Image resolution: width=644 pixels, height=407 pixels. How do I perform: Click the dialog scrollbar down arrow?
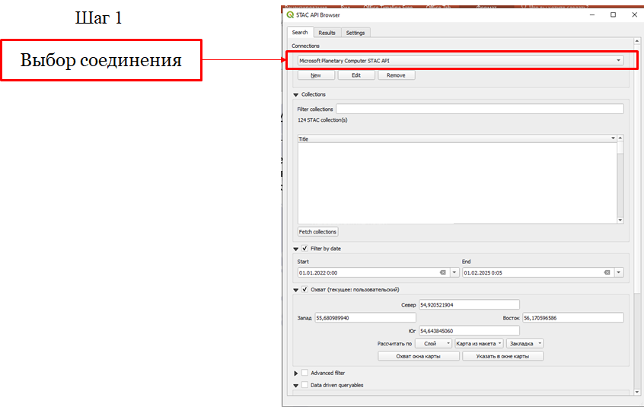[x=637, y=393]
